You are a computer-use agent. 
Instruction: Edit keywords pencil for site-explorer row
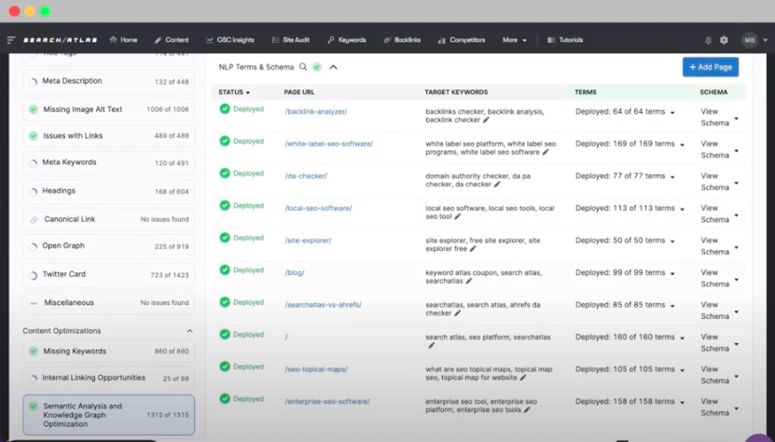(x=473, y=249)
